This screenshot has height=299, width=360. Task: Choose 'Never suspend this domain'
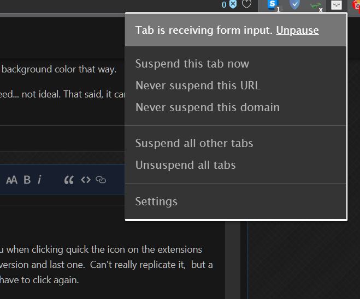pos(208,107)
